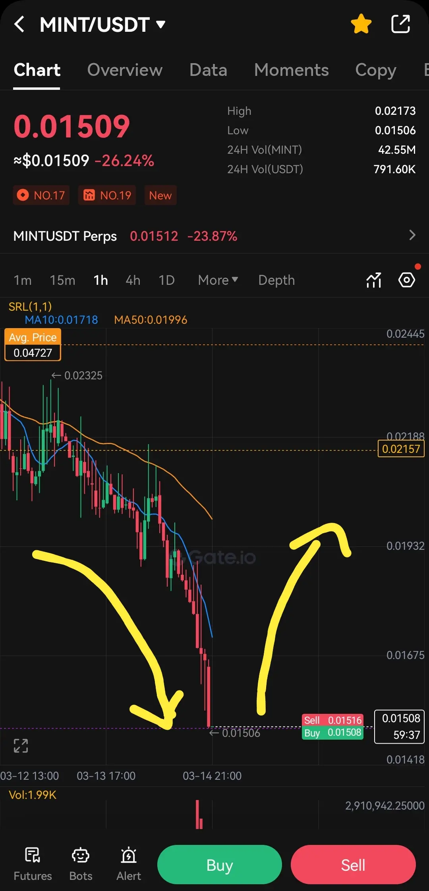
Task: Expand the More timeframes dropdown
Action: tap(218, 280)
